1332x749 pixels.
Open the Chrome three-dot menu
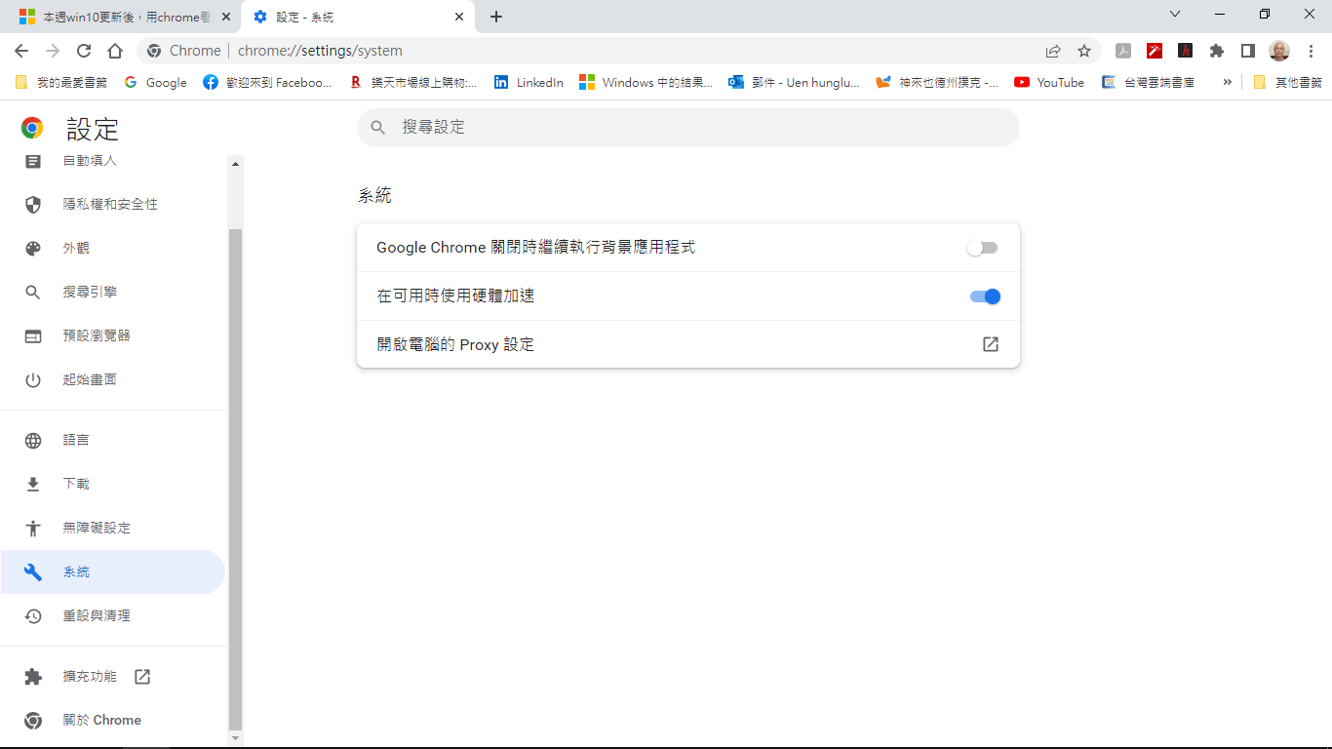point(1311,51)
